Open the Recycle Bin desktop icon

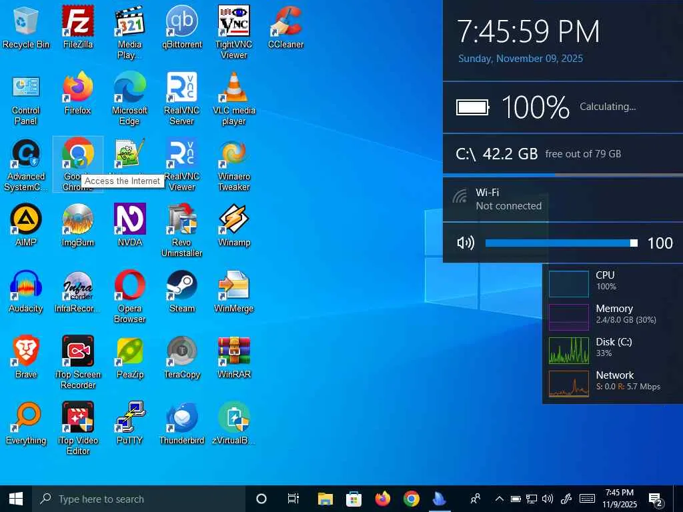26,28
